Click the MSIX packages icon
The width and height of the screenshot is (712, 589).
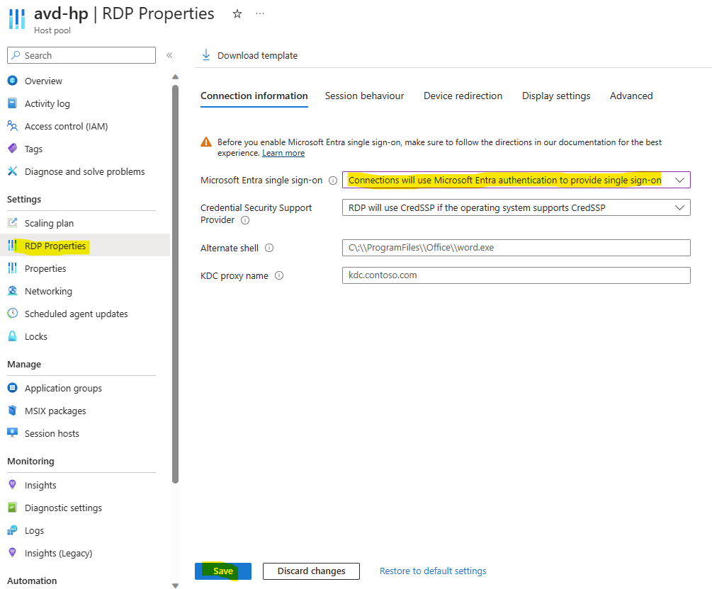point(13,410)
